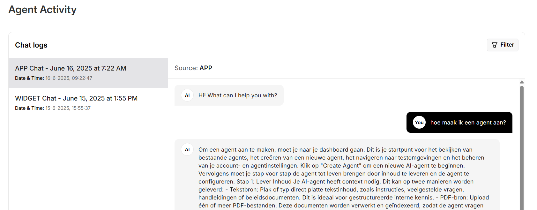Click the 'Chat logs' panel heading
Viewport: 537px width, 210px height.
coord(31,45)
